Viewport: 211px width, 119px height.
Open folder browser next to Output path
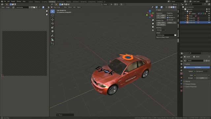pyautogui.click(x=175, y=35)
